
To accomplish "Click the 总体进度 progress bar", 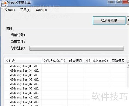I will click(77, 48).
